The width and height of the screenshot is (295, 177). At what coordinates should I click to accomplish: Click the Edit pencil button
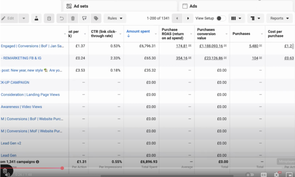9,18
